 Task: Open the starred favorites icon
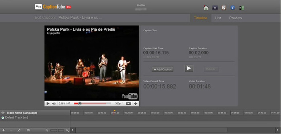coord(215,8)
